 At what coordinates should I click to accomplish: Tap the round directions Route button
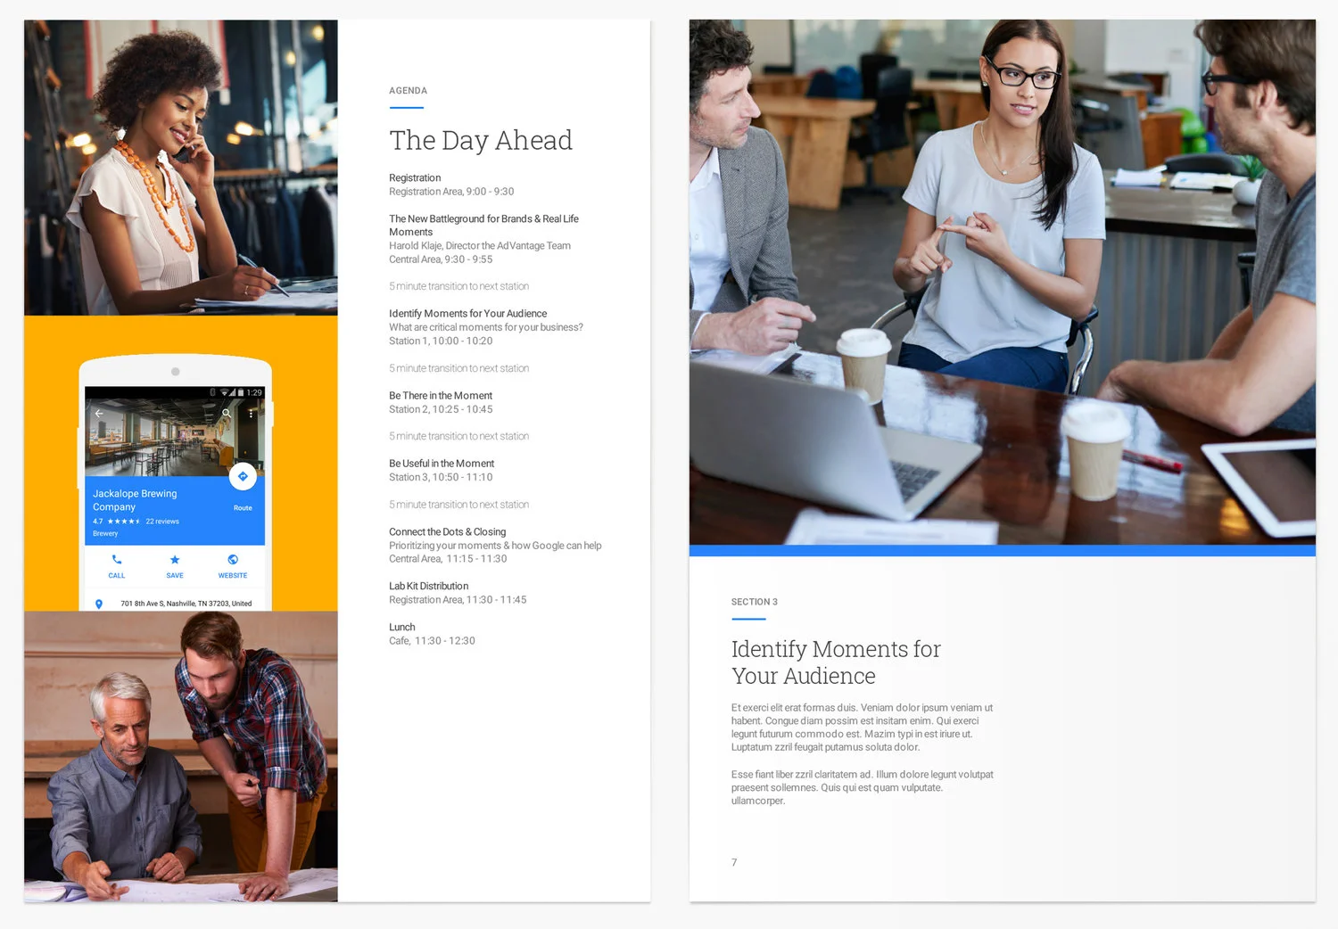(x=243, y=477)
